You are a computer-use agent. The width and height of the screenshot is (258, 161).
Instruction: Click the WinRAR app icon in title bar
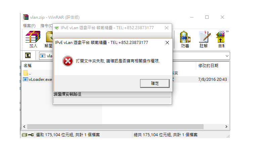click(x=26, y=17)
